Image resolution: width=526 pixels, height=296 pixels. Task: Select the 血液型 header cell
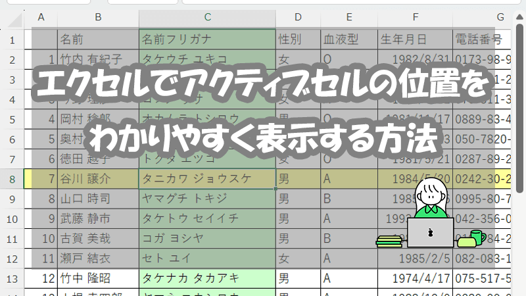[349, 39]
